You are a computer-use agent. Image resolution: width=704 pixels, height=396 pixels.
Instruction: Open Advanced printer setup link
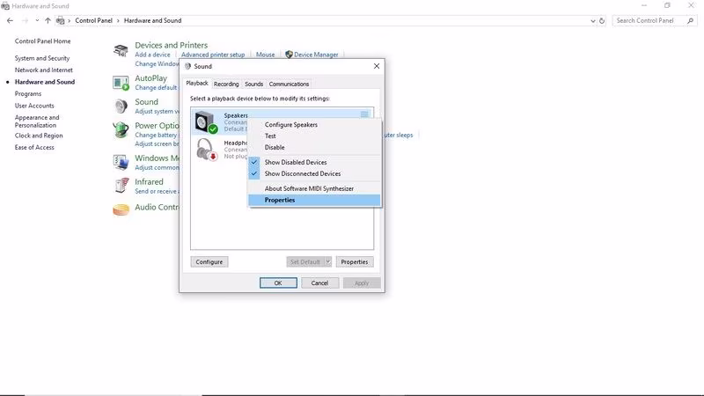(213, 55)
